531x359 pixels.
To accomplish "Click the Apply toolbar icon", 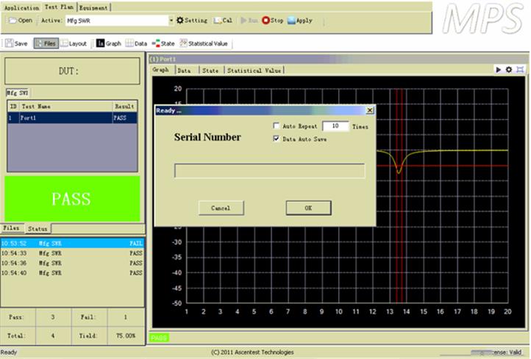I will point(291,21).
